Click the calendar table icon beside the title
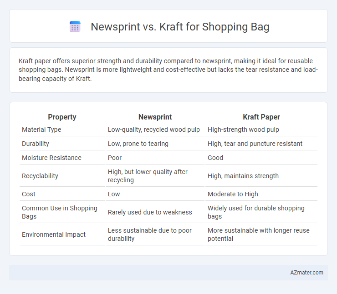337x294 pixels. click(75, 27)
